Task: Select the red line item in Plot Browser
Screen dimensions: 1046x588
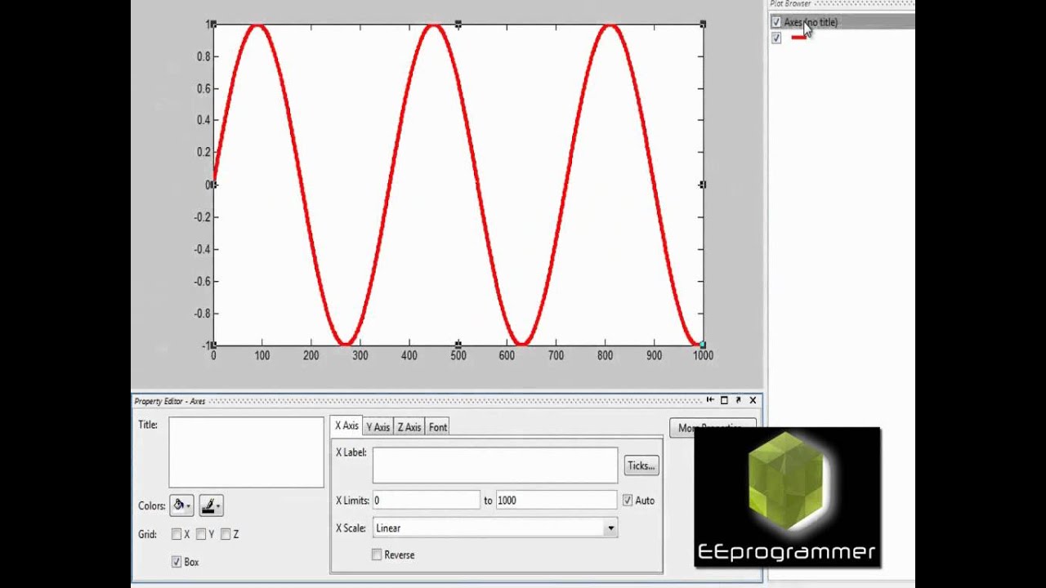Action: 798,38
